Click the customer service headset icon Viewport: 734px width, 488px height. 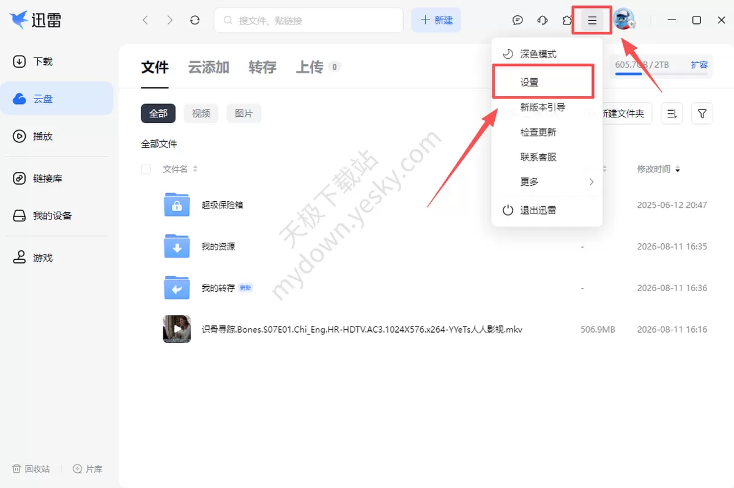(542, 20)
